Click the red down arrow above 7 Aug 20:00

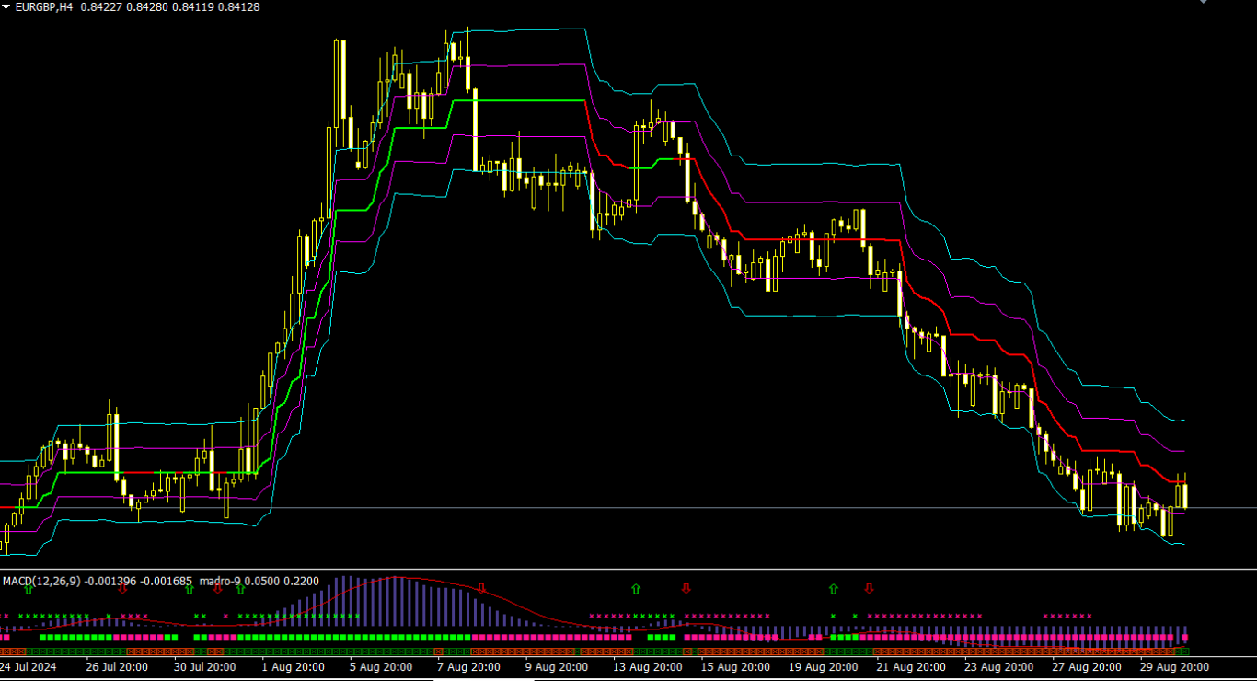click(x=480, y=588)
